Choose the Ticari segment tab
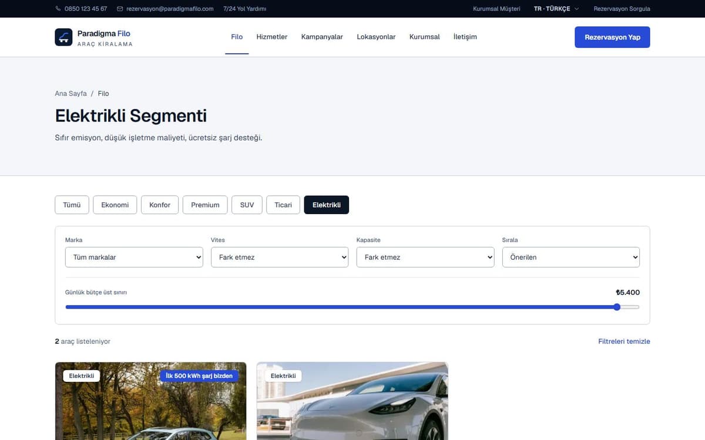Viewport: 705px width, 440px height. click(x=283, y=205)
